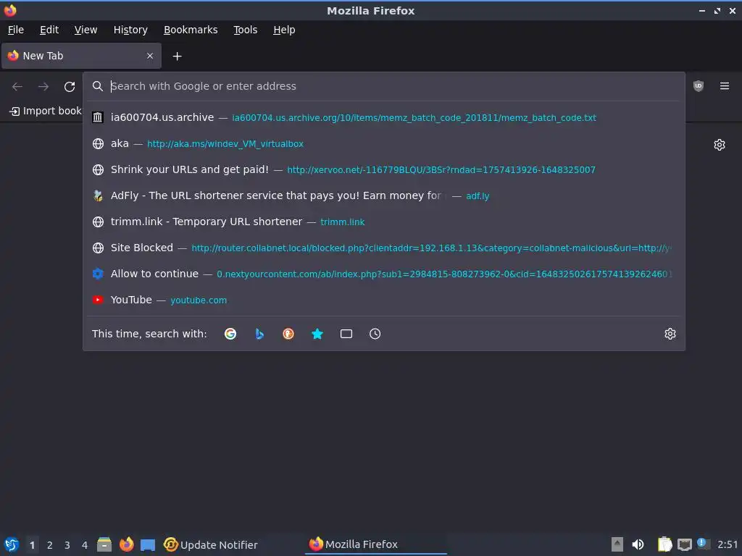742x556 pixels.
Task: Open aka.ms windev VM virtualbox suggestion
Action: (x=384, y=143)
